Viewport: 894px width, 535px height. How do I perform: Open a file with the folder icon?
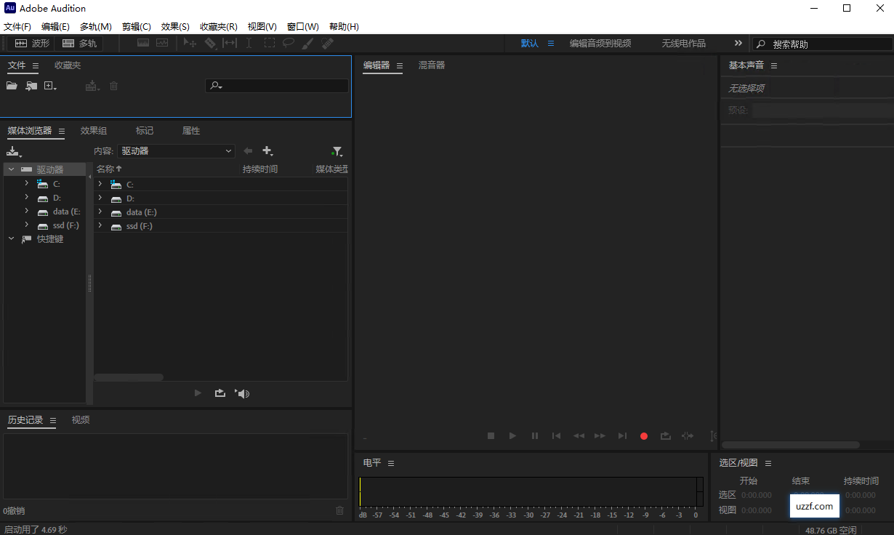pyautogui.click(x=11, y=85)
